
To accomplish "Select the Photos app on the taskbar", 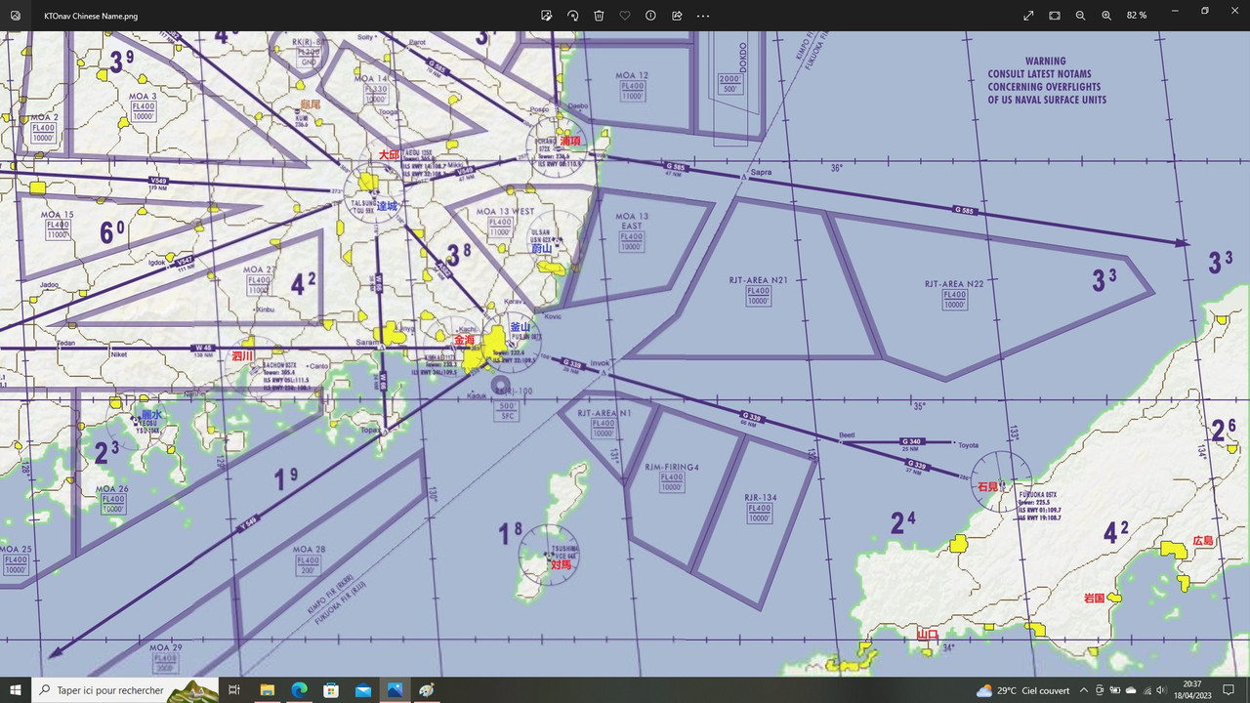I will tap(395, 690).
